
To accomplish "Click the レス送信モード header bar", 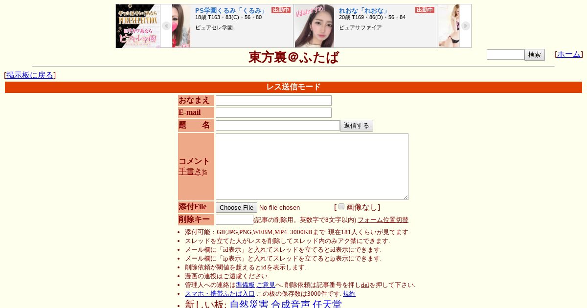I will [x=293, y=87].
